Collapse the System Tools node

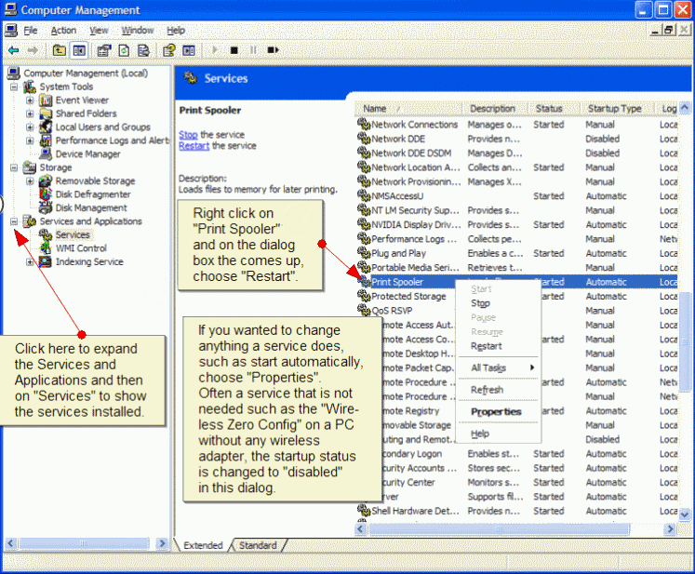click(x=14, y=87)
